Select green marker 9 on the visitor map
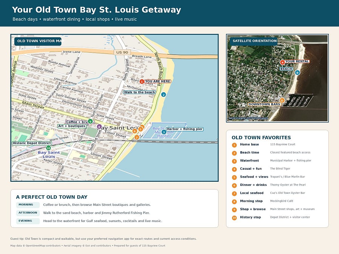Image resolution: width=339 pixels, height=254 pixels. (x=90, y=122)
